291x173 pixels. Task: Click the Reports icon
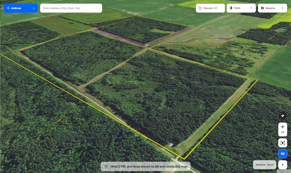click(262, 8)
